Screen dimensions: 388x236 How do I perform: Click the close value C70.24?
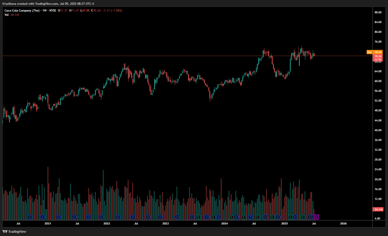[x=96, y=10]
